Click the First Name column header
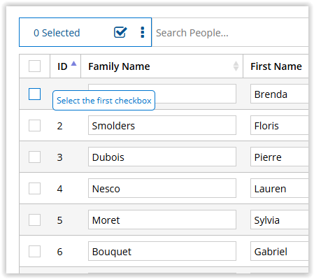Screen dimensions: 314x279 (x=276, y=66)
